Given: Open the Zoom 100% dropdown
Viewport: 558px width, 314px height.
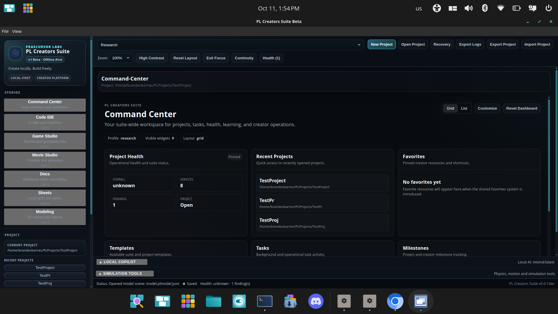Looking at the screenshot, I should (x=121, y=58).
